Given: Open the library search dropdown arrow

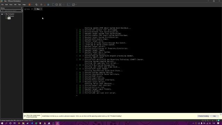Looking at the screenshot, I should click(22, 11).
